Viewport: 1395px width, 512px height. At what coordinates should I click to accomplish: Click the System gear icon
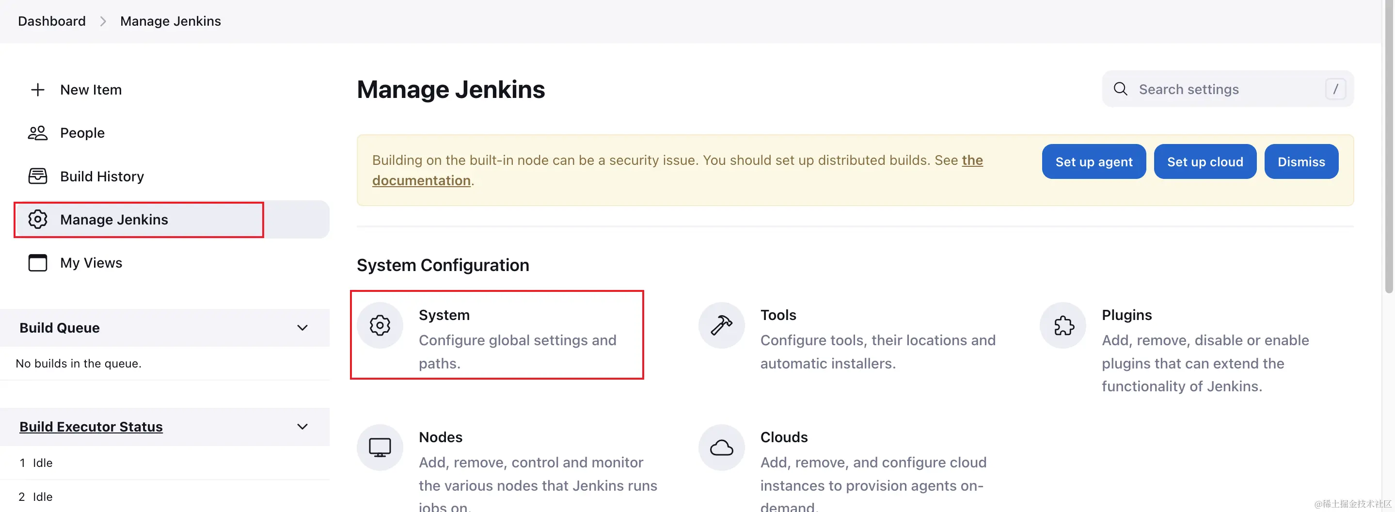coord(380,325)
